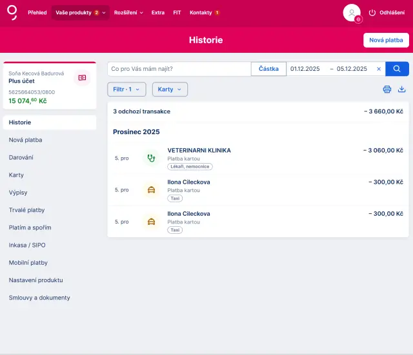Log out via Odhlášení
Viewport: 413px width, 355px height.
[387, 13]
